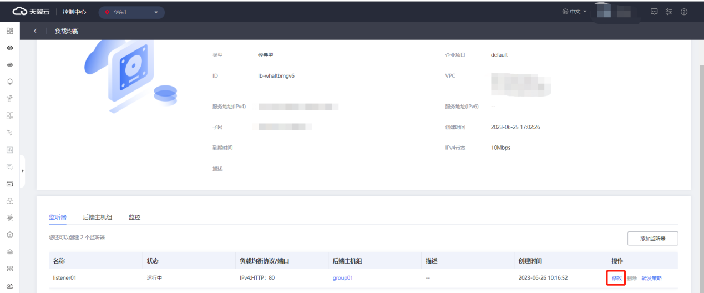The image size is (704, 293).
Task: Click the 添加监听器 button
Action: point(652,239)
